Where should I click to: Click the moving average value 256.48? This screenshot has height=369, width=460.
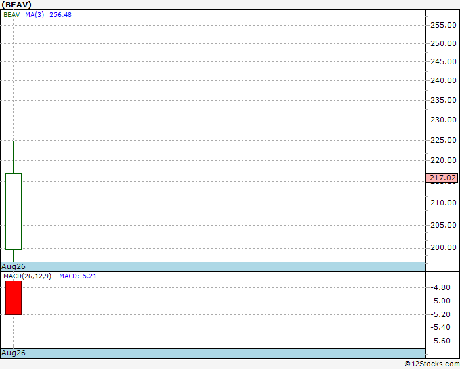(x=60, y=15)
